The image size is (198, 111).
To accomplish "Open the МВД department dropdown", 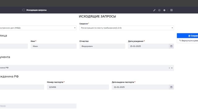I will coord(38,28).
